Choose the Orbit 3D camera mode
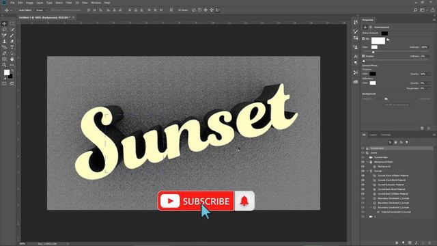 click(x=194, y=10)
